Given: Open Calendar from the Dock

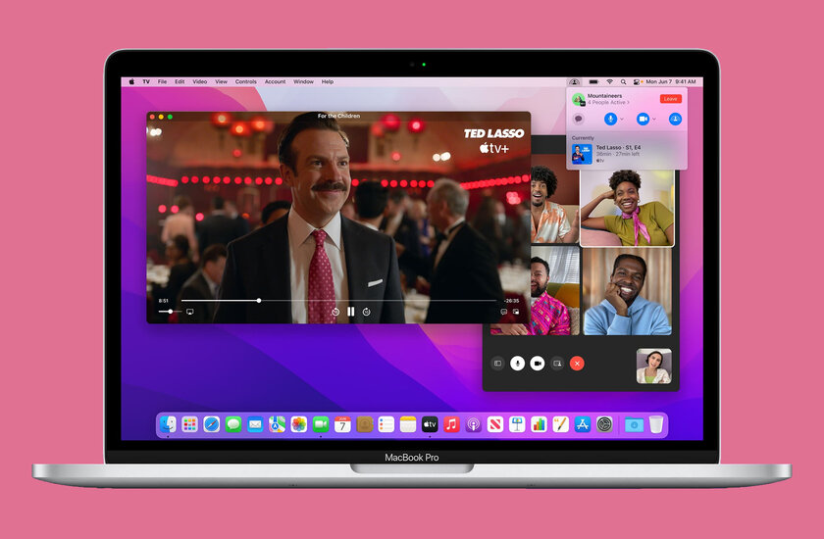Looking at the screenshot, I should [342, 424].
